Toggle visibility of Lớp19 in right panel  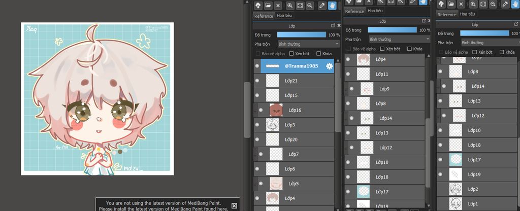(440, 174)
